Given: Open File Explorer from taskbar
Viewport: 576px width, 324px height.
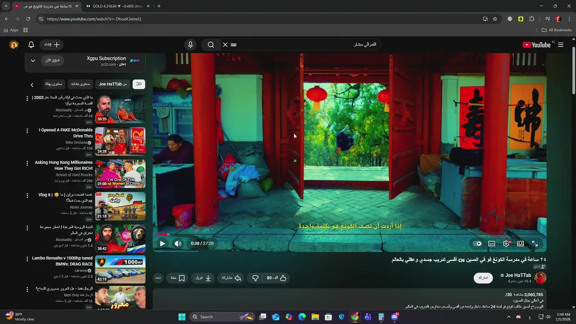Looking at the screenshot, I should click(x=315, y=317).
